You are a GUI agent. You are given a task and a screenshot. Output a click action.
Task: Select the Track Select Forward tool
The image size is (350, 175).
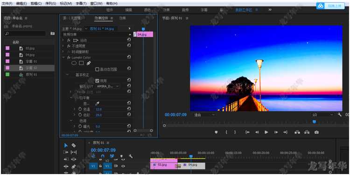coord(66,152)
